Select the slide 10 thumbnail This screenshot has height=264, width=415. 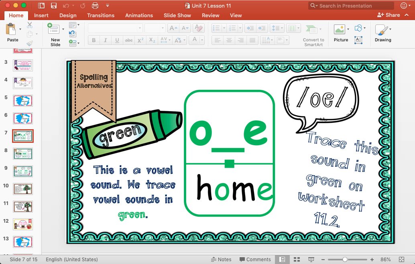click(23, 189)
